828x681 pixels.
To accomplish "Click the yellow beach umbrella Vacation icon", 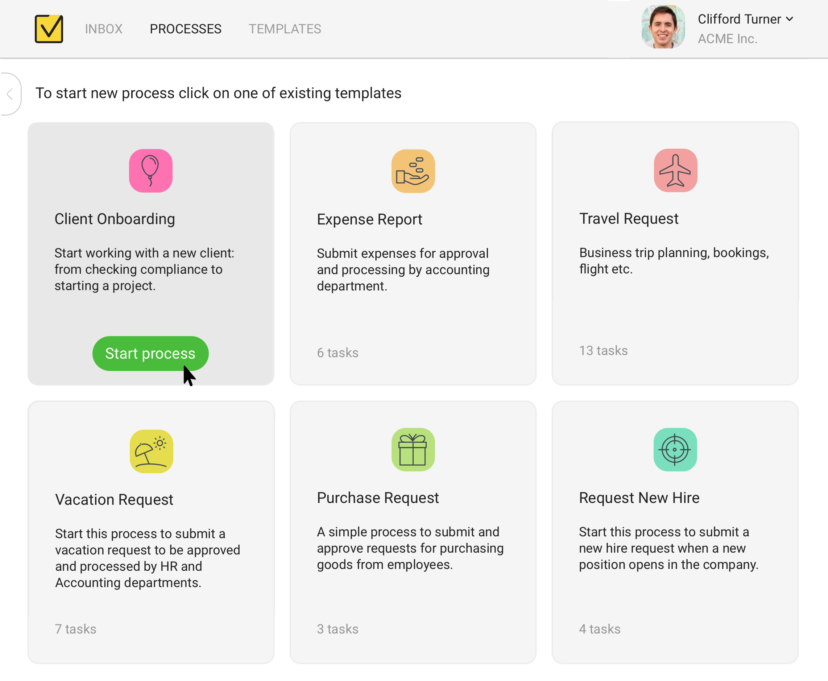I will (152, 451).
